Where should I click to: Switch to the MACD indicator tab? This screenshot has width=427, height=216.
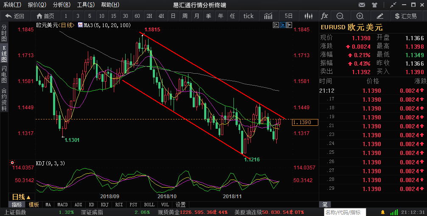pyautogui.click(x=62, y=205)
